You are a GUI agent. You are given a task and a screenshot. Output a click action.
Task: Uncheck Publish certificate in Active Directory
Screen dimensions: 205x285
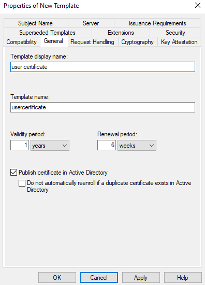pos(14,173)
